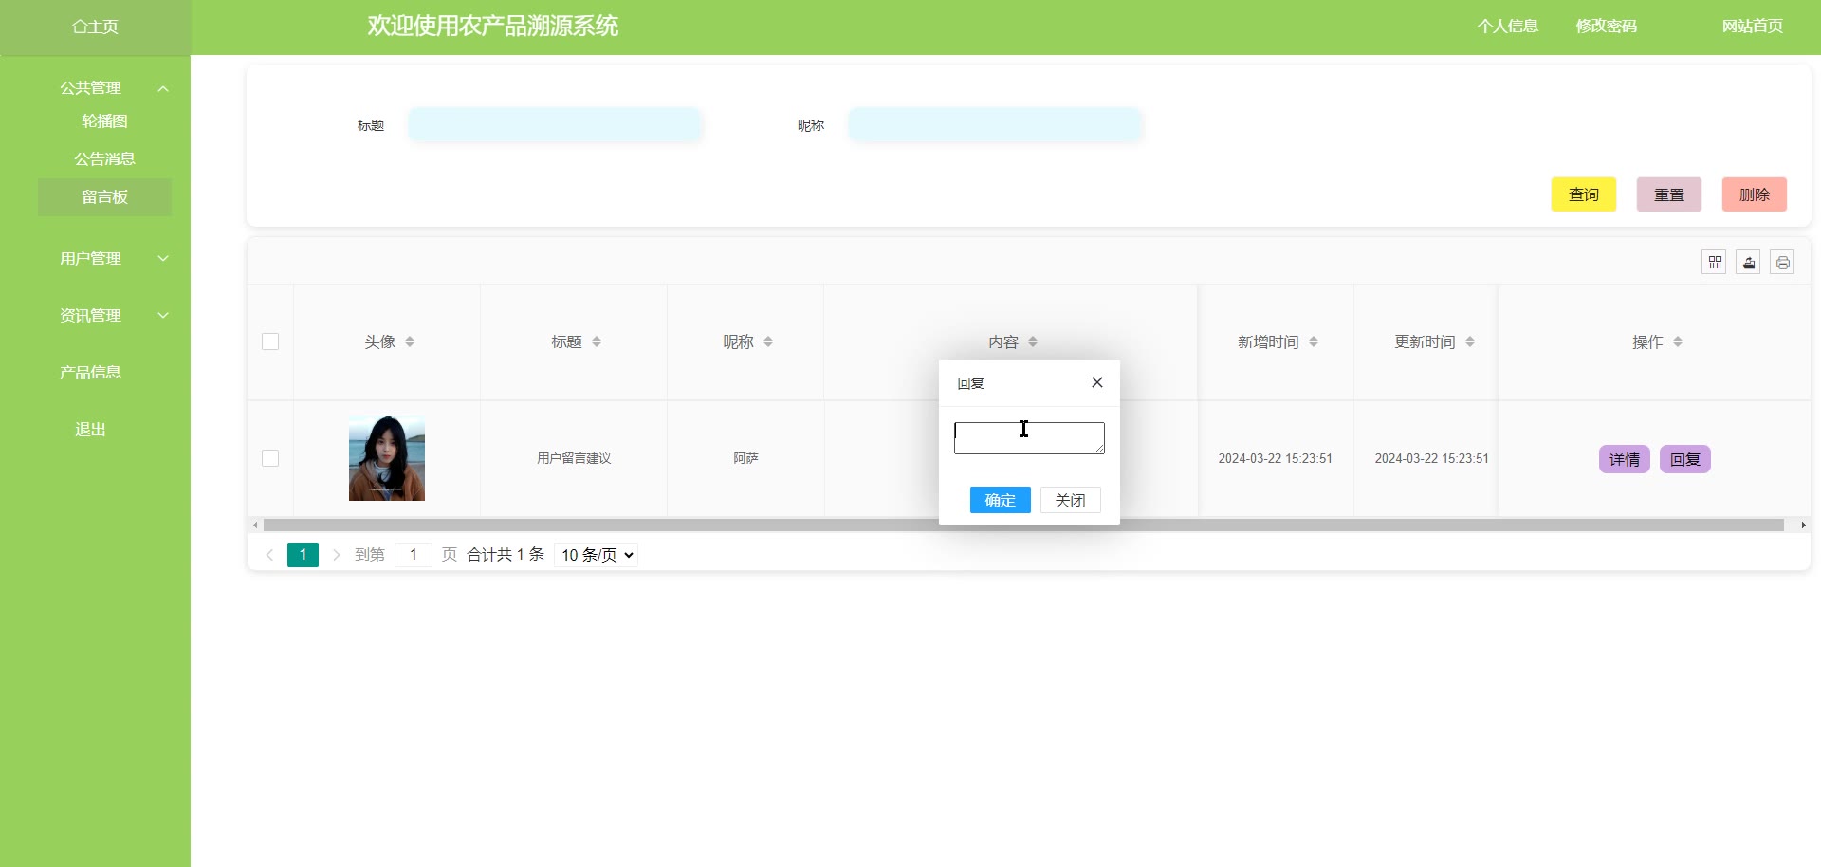Sort by 内容 column arrows
Viewport: 1821px width, 867px height.
pos(1033,341)
